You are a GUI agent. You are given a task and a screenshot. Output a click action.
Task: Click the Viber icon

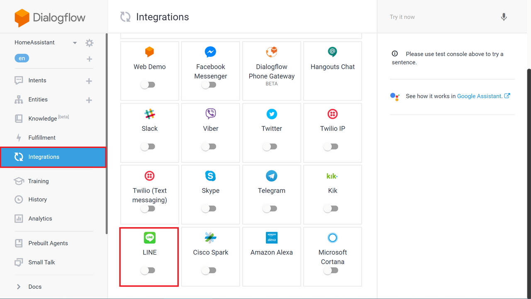(210, 114)
